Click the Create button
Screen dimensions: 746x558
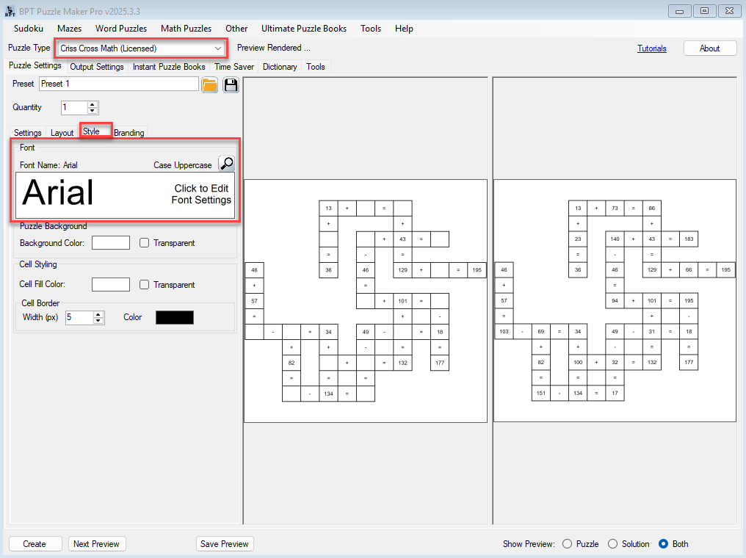pos(35,544)
